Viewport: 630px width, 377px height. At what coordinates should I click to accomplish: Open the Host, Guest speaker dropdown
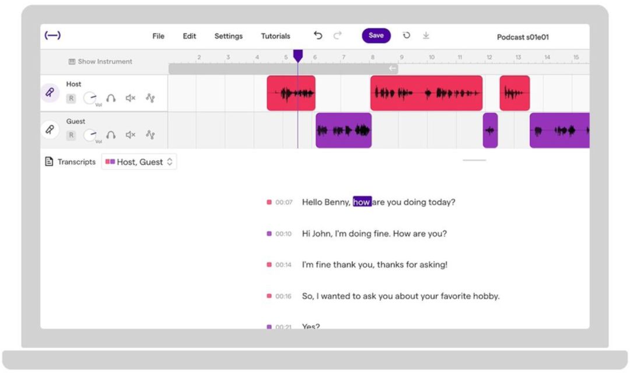pyautogui.click(x=139, y=162)
